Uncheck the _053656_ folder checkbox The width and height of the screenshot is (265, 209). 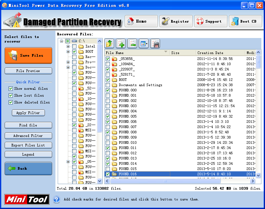(x=108, y=59)
